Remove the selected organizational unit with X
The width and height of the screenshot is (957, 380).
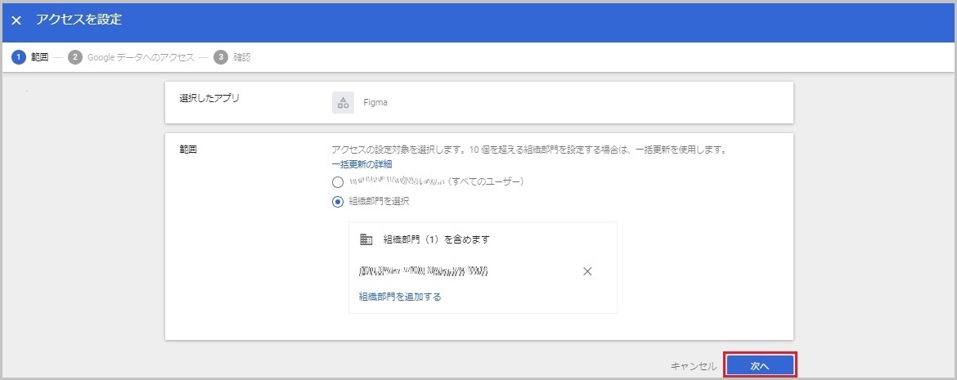click(x=588, y=271)
